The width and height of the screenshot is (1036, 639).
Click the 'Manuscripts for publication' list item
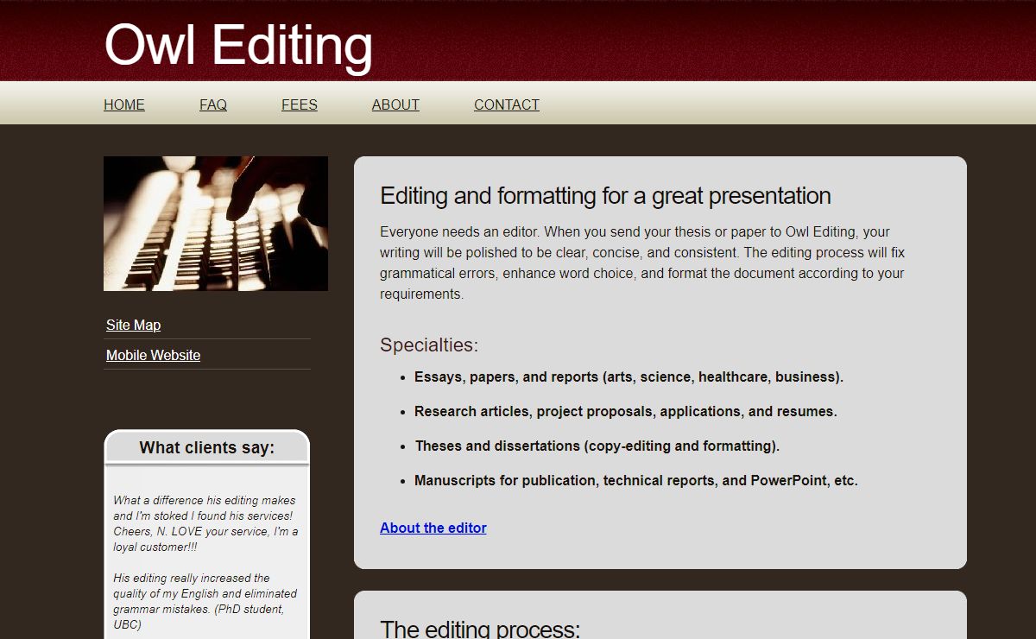pyautogui.click(x=635, y=480)
